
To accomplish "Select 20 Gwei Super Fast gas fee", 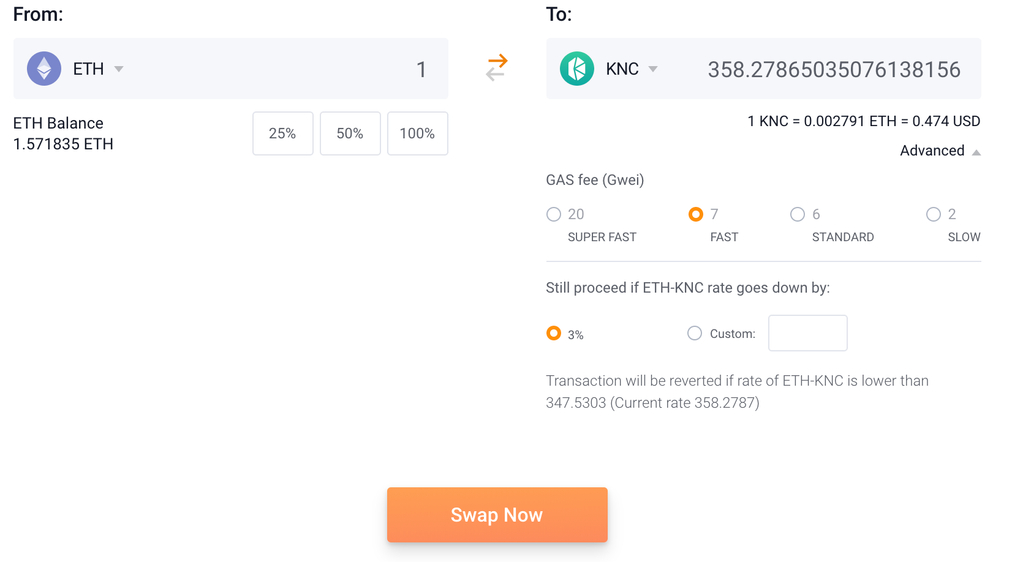I will coord(554,214).
